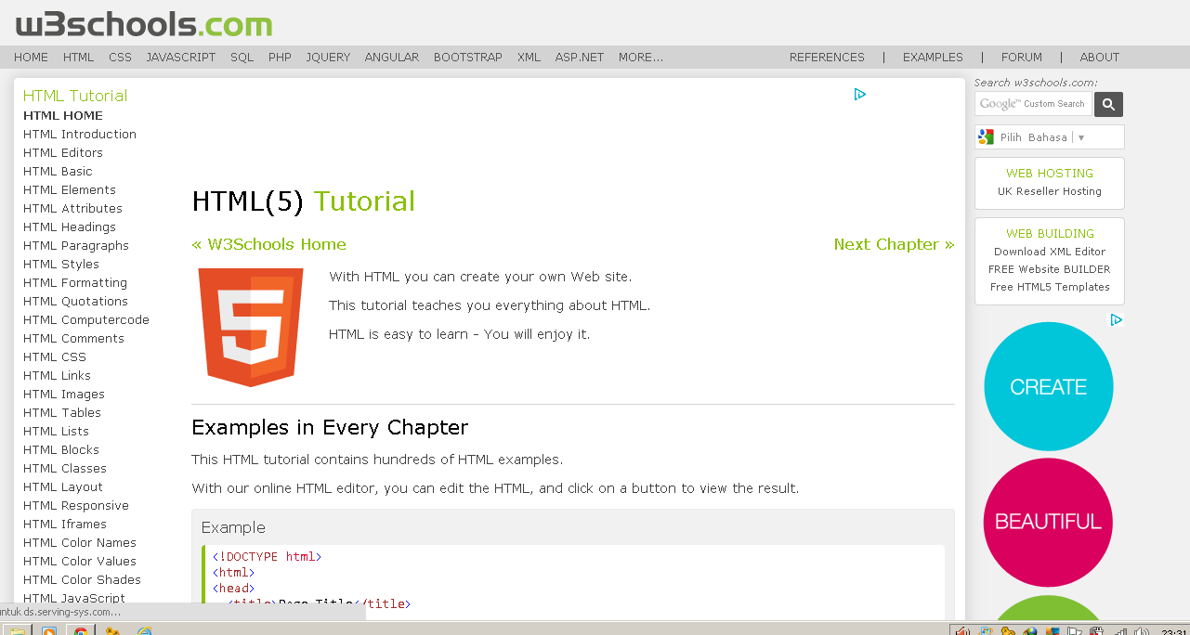Image resolution: width=1190 pixels, height=635 pixels.
Task: Open the Free HTML5 Templates link
Action: (1050, 287)
